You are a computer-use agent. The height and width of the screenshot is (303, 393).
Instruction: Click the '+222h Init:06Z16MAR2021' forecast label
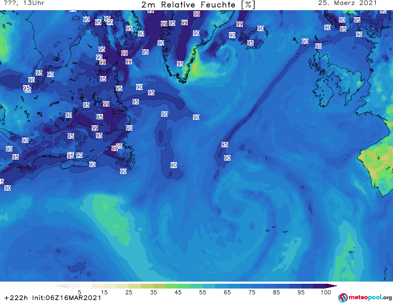tap(53, 298)
